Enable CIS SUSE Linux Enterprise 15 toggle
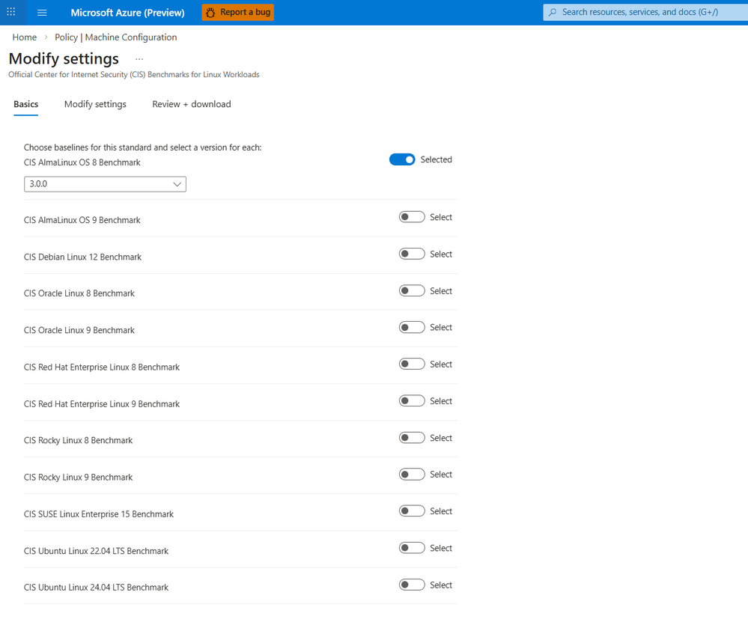 (412, 511)
